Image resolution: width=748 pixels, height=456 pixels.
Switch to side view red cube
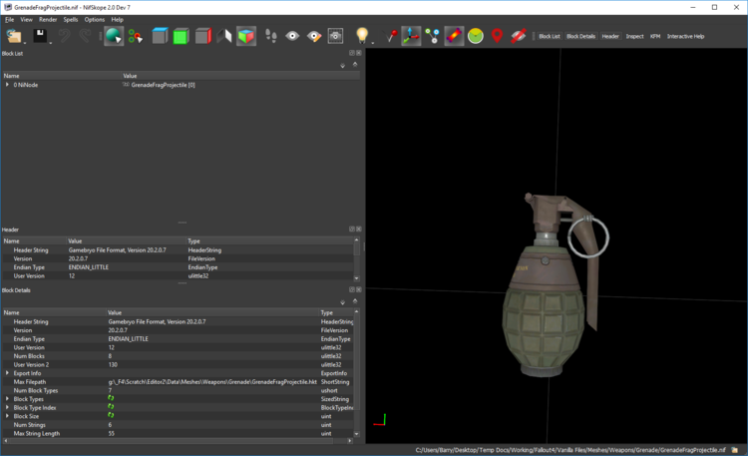click(203, 36)
